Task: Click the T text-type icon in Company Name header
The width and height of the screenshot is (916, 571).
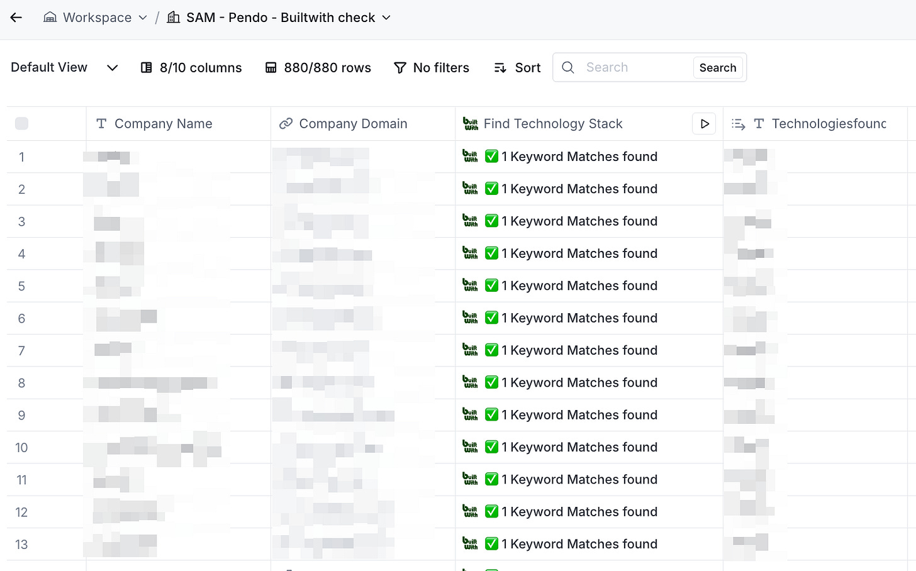Action: coord(101,124)
